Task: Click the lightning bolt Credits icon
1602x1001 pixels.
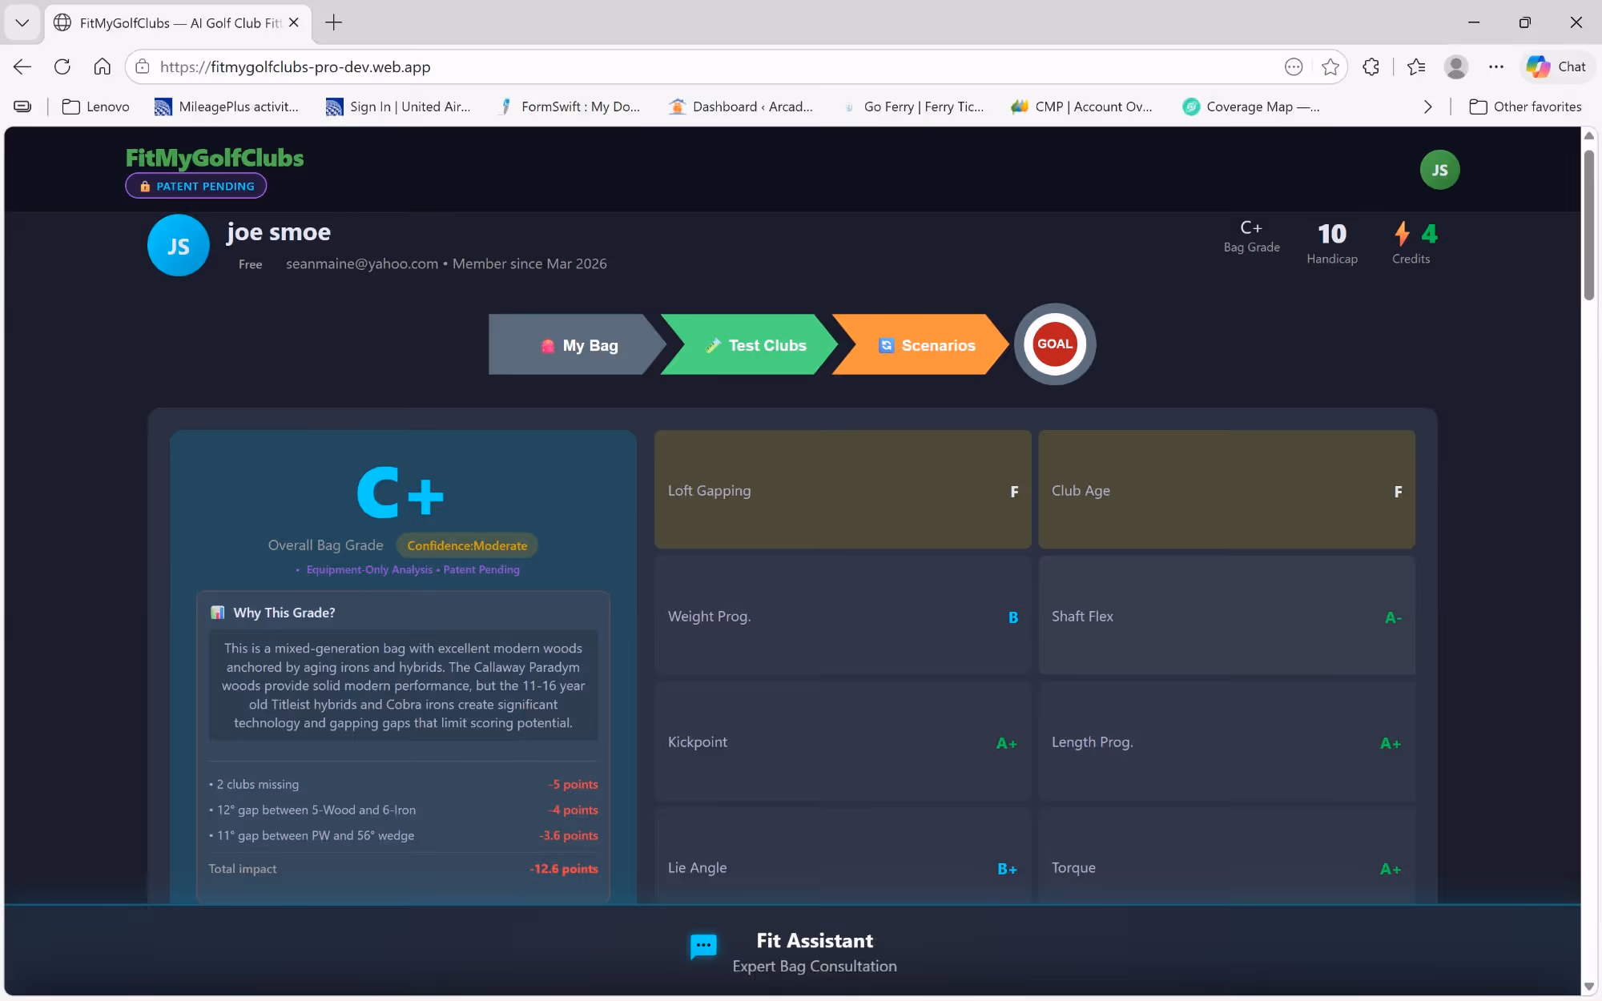Action: (x=1402, y=234)
